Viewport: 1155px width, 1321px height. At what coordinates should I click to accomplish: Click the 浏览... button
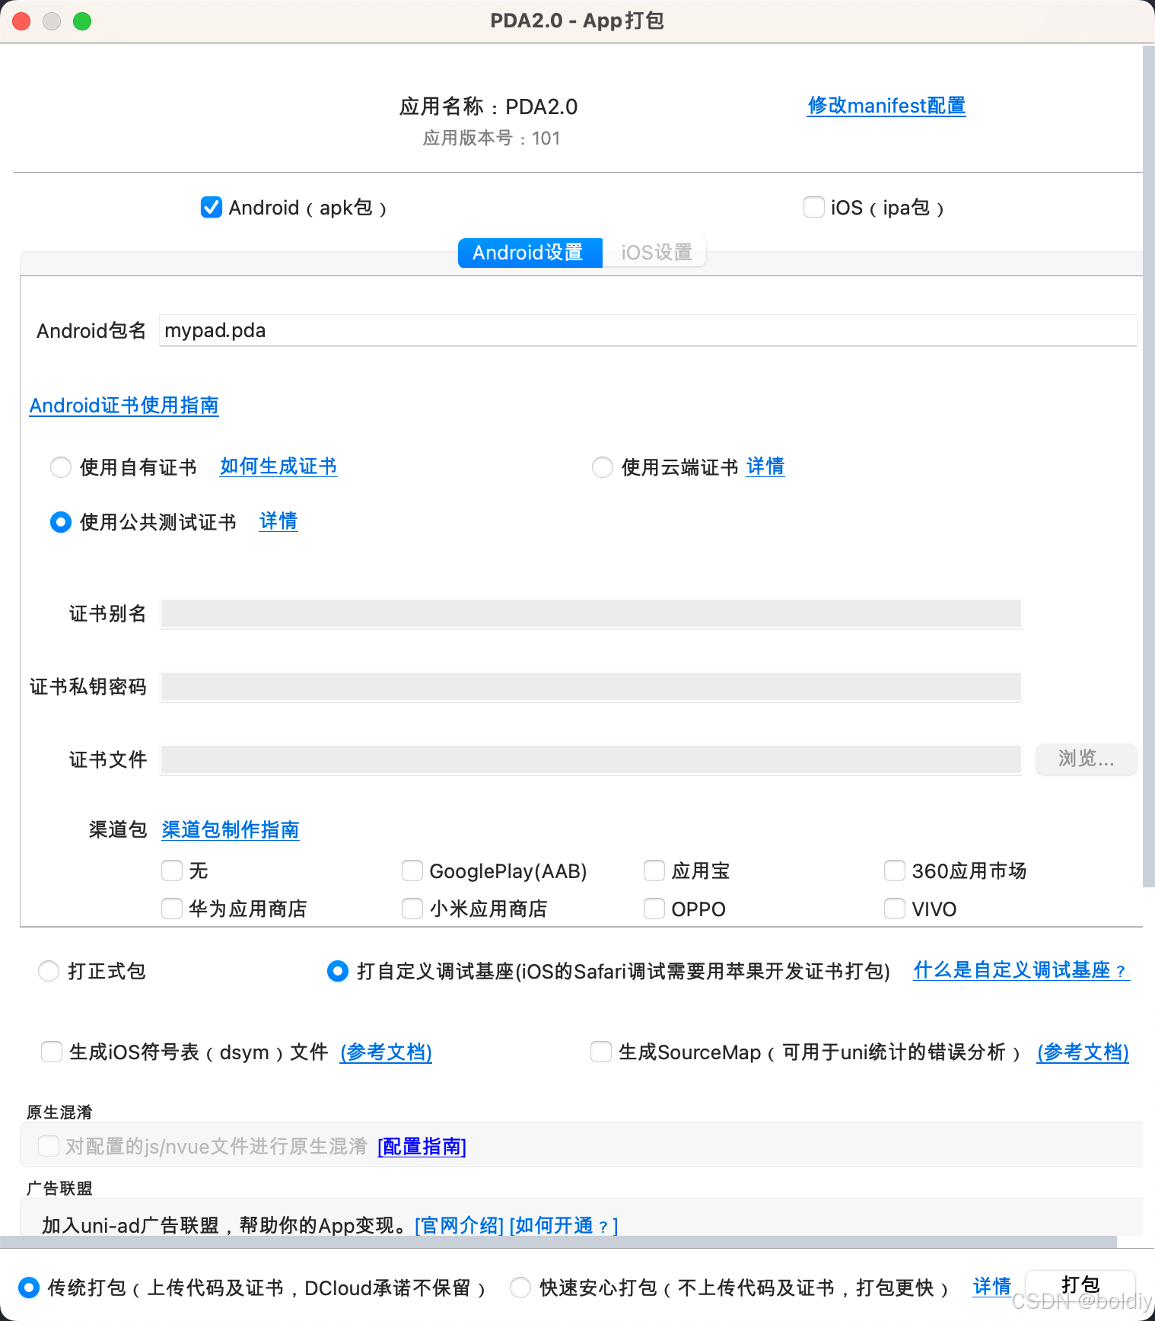(1086, 759)
